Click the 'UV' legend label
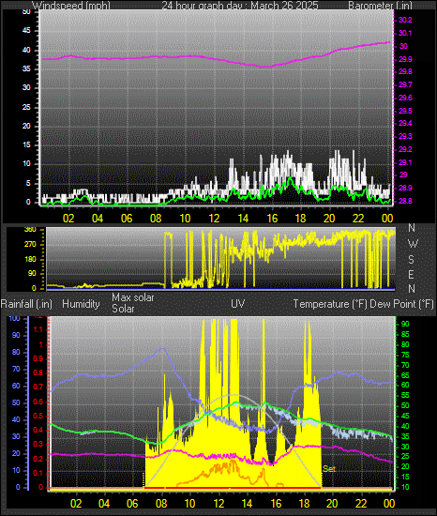The image size is (437, 516). (238, 303)
